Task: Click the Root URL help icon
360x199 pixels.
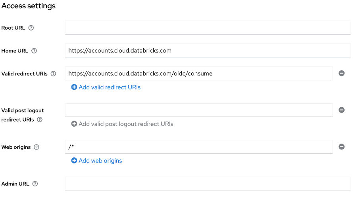Action: [31, 28]
